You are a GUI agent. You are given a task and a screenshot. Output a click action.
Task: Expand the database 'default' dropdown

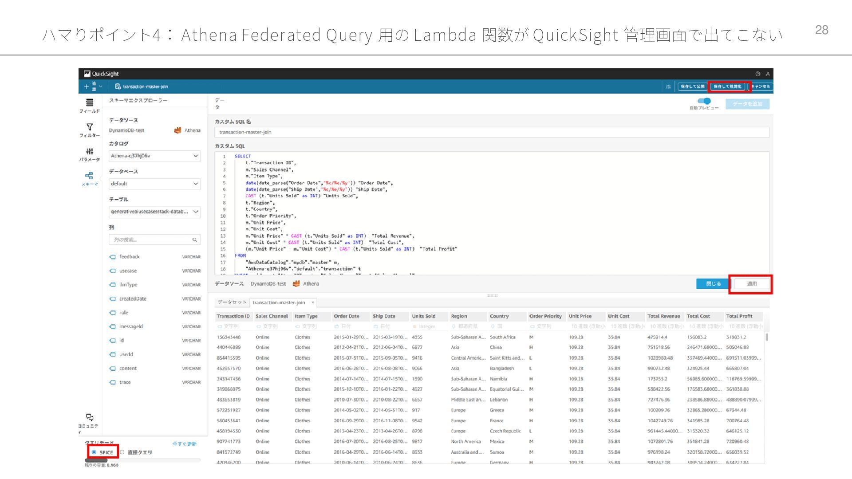[x=154, y=184]
